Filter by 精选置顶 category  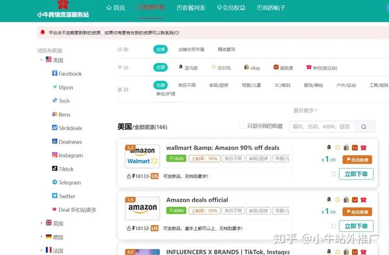tap(226, 49)
